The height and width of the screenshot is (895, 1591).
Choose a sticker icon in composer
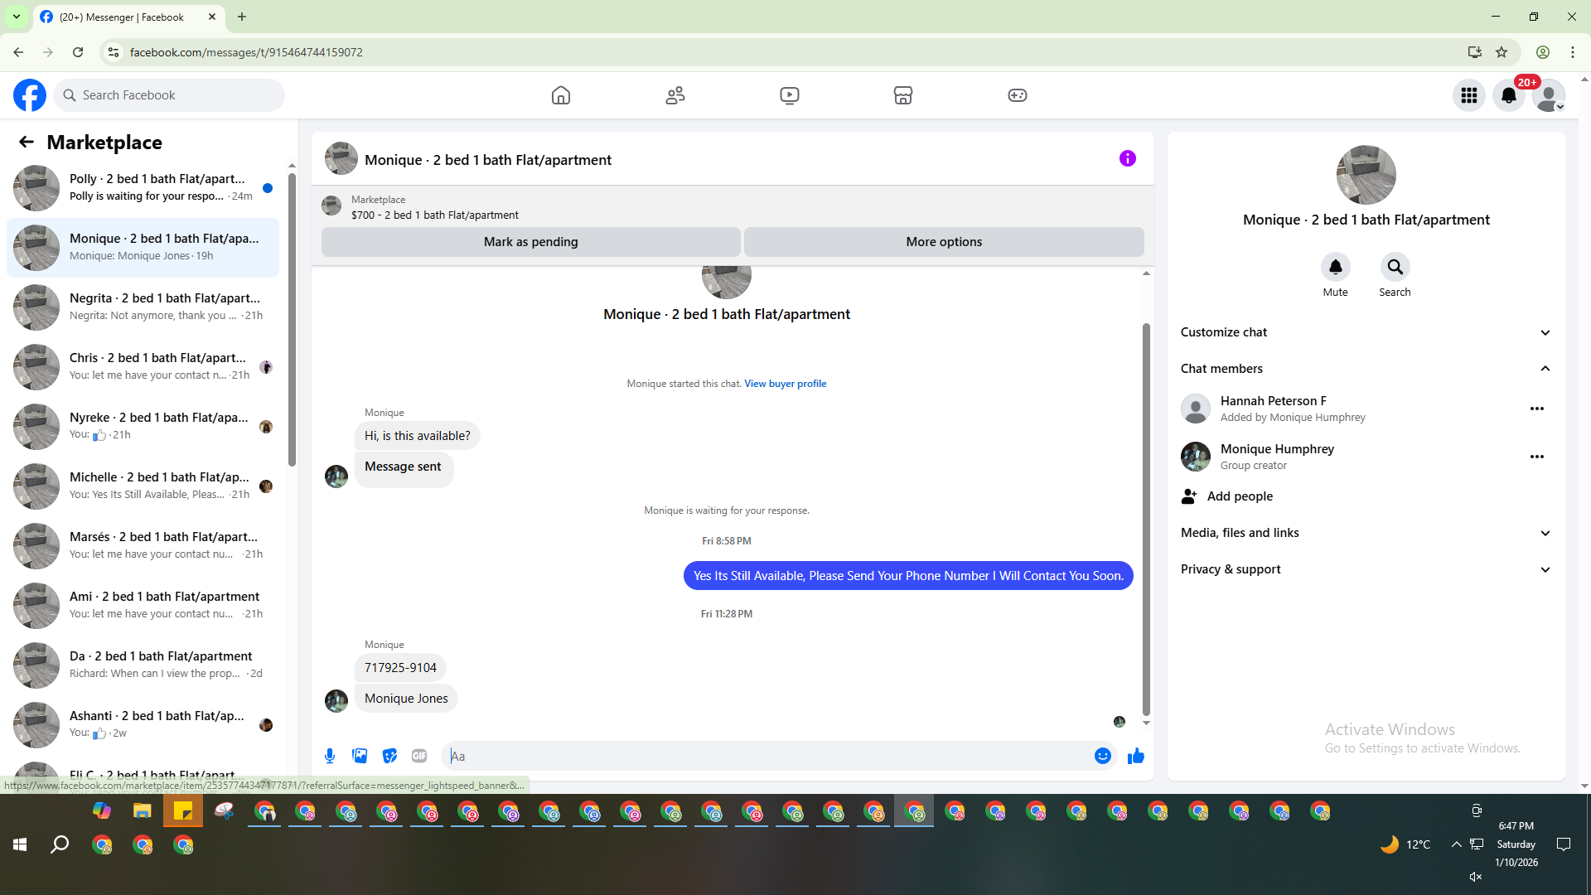coord(389,756)
